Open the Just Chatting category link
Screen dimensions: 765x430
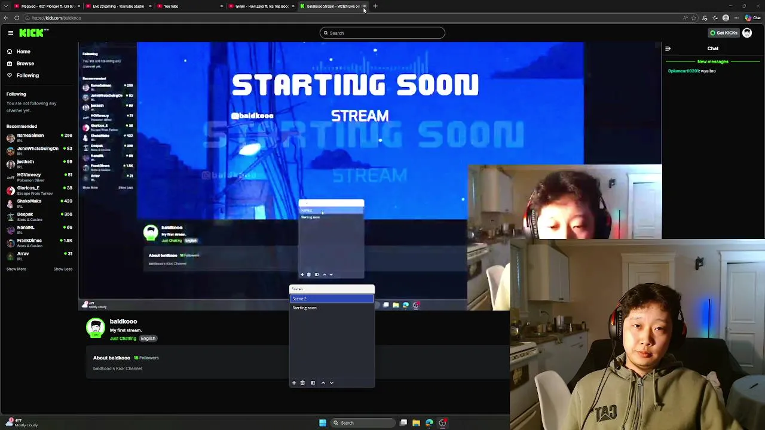(x=123, y=339)
